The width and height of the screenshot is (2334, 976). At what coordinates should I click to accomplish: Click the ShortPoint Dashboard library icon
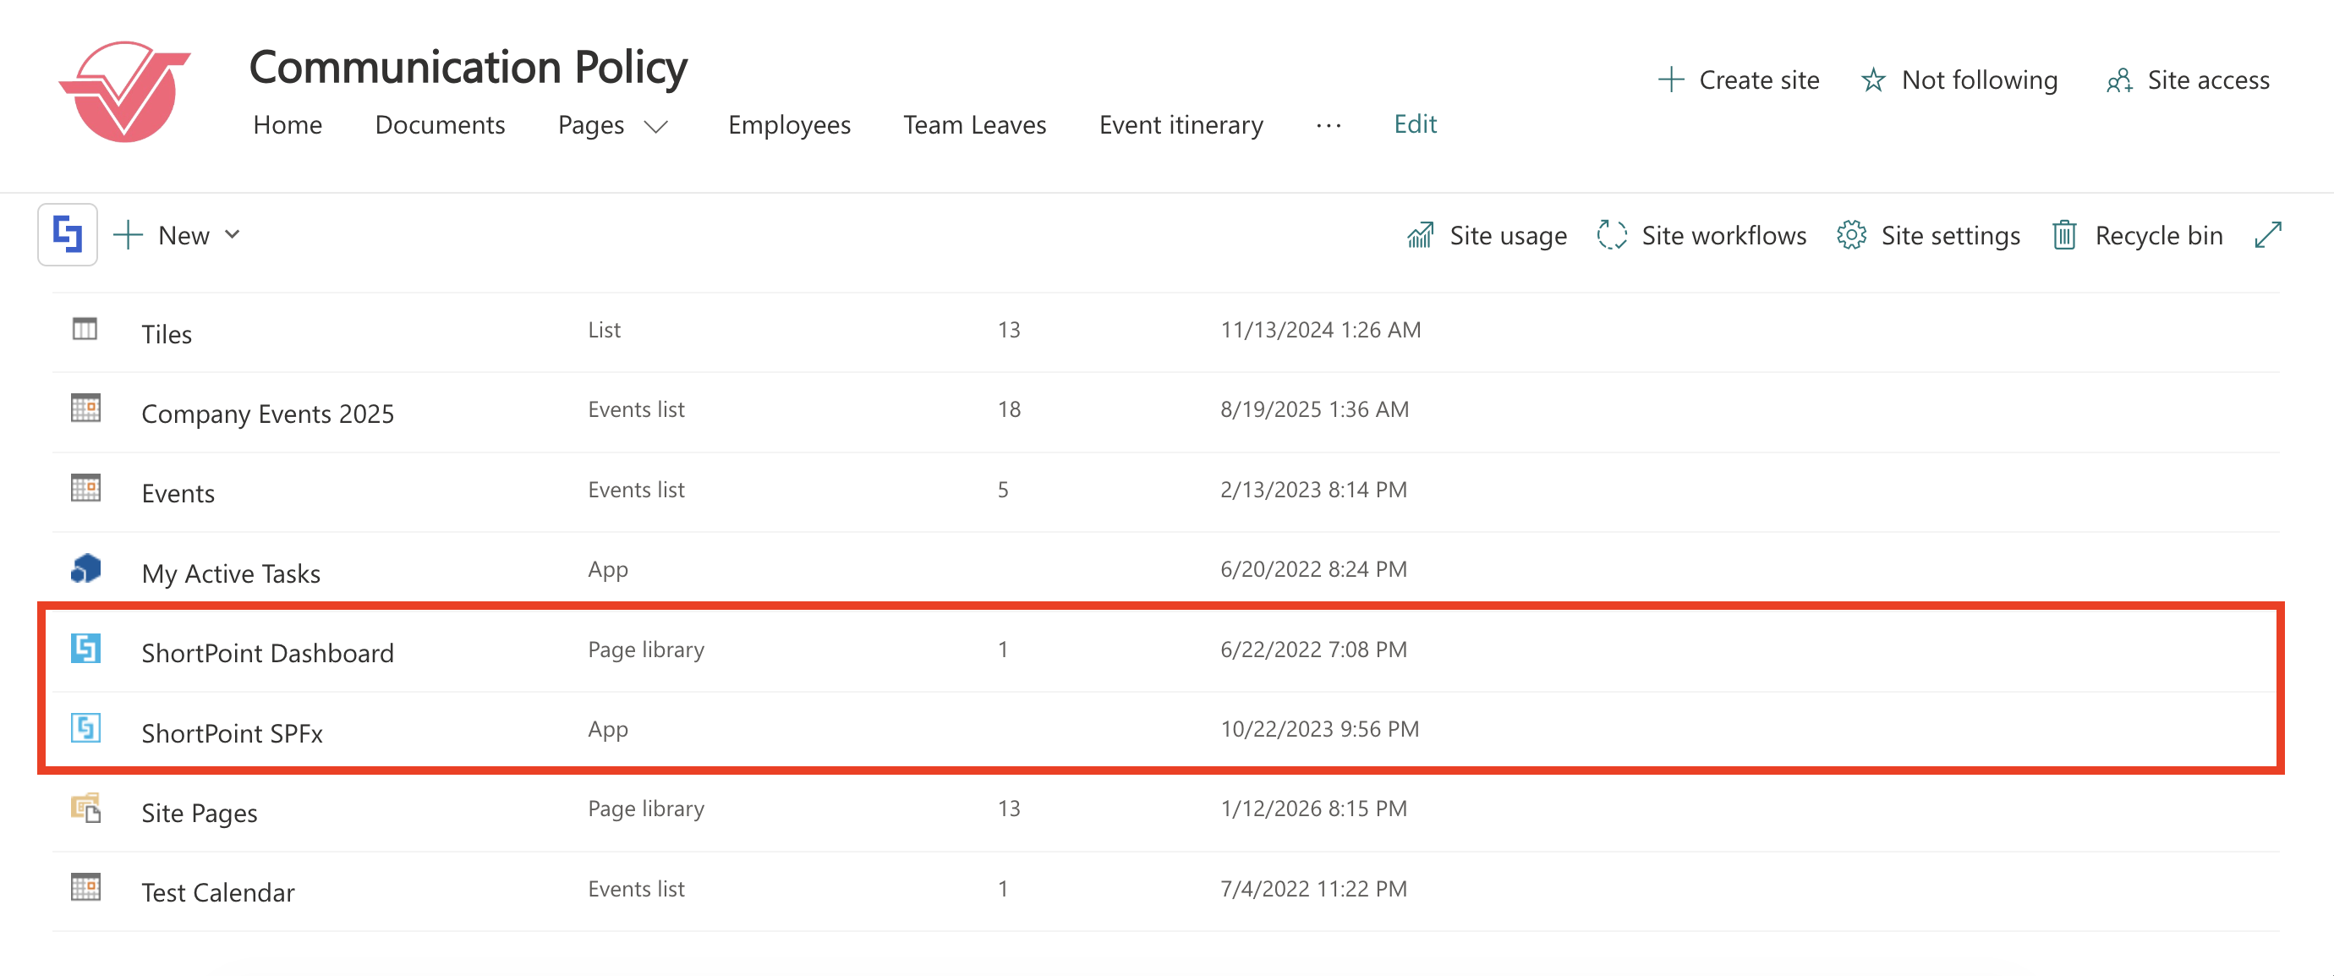tap(85, 649)
